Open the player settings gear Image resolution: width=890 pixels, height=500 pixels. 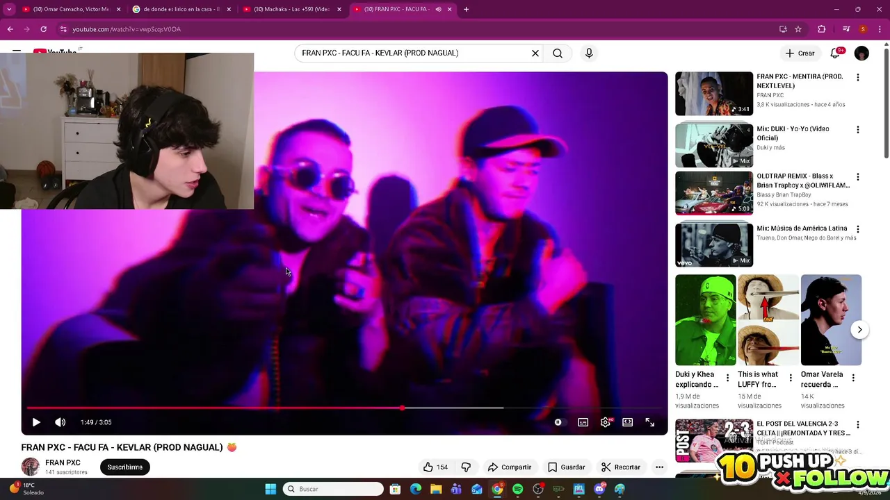pyautogui.click(x=606, y=422)
